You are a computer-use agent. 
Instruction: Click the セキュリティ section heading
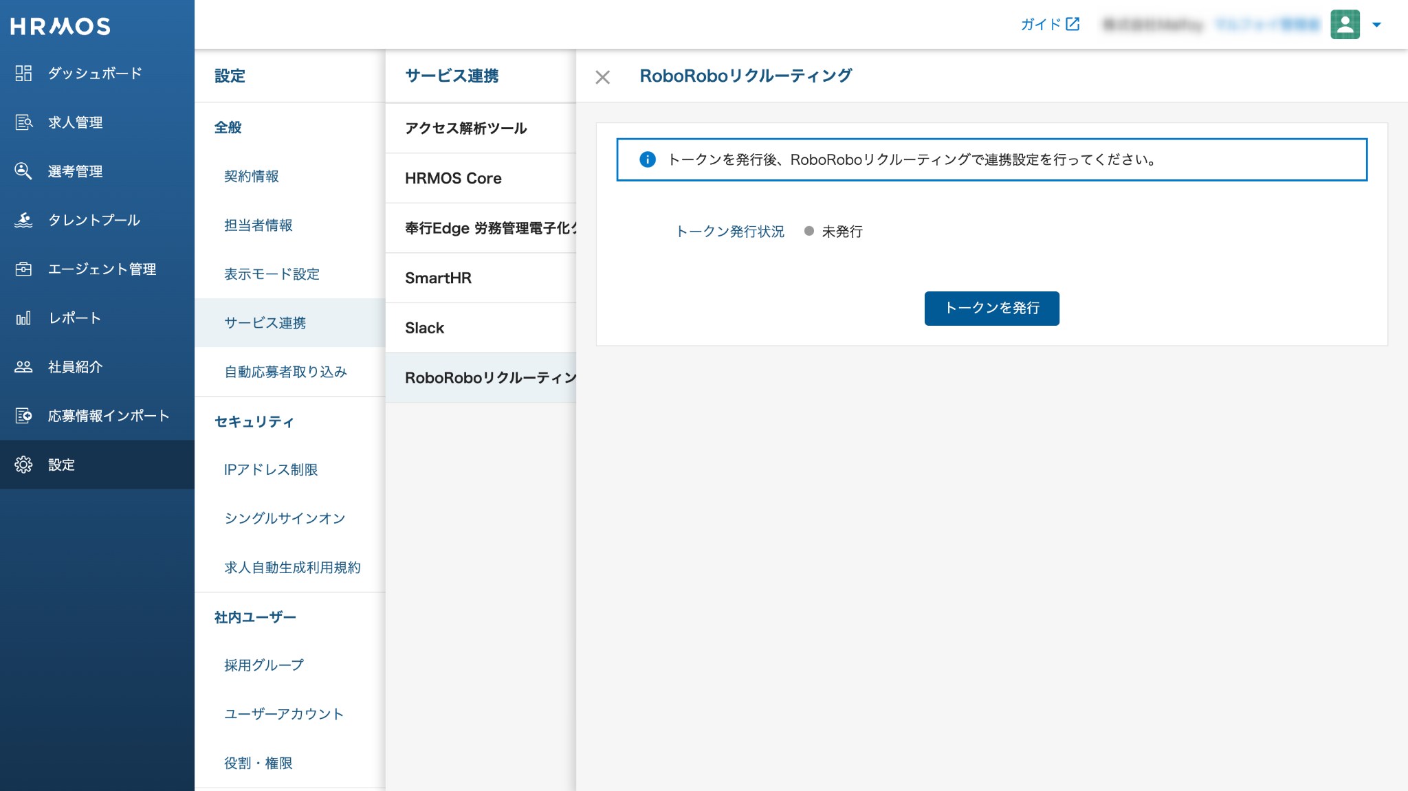[x=254, y=421]
